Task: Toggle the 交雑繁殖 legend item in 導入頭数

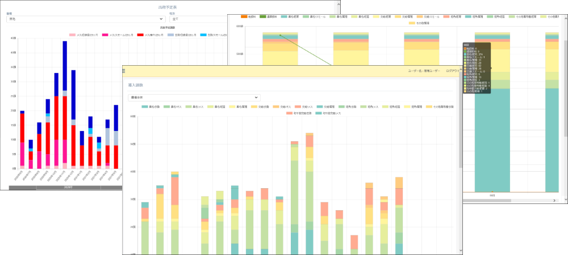Action: [326, 107]
